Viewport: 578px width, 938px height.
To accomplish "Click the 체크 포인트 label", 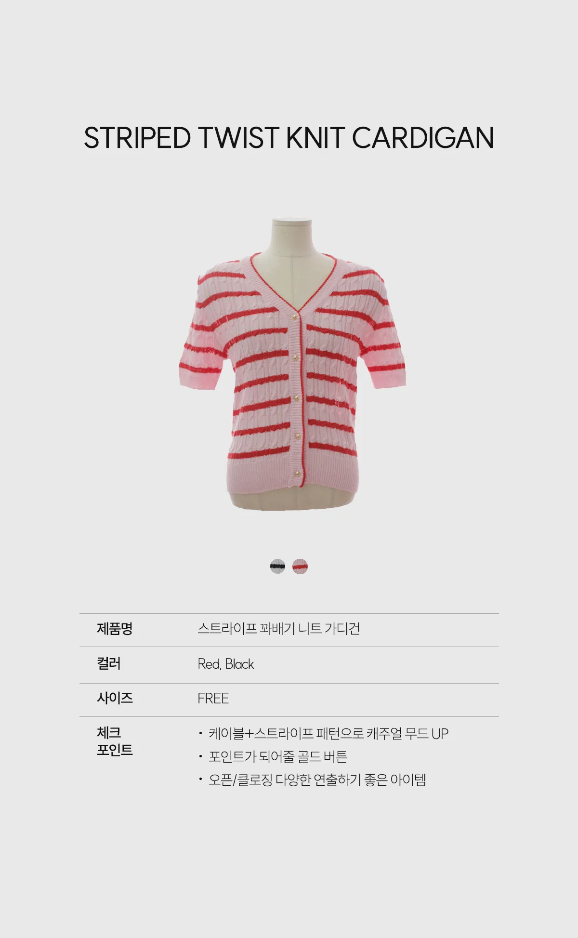I will (115, 742).
